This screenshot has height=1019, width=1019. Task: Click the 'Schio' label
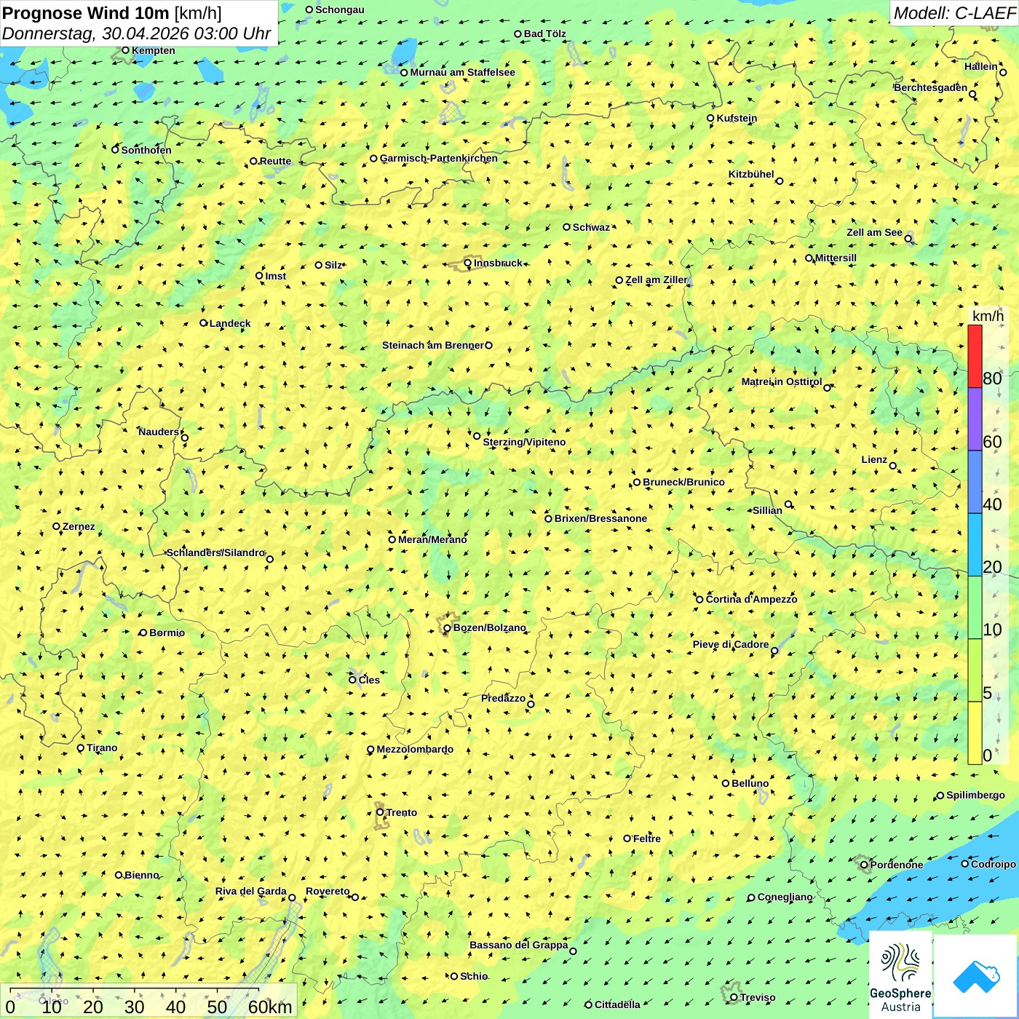474,976
